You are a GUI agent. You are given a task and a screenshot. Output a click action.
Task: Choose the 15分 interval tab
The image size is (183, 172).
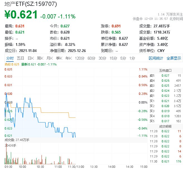click(x=113, y=58)
